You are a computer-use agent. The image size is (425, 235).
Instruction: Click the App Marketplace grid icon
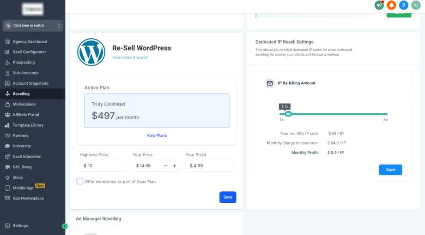[7, 198]
